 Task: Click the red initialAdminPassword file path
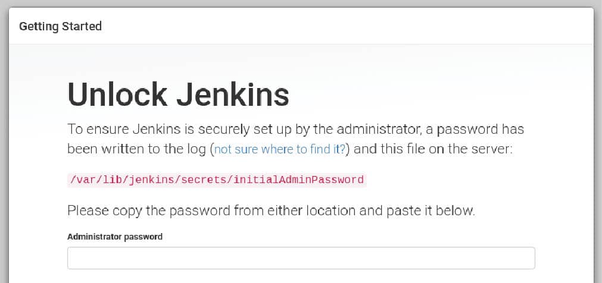pyautogui.click(x=216, y=180)
